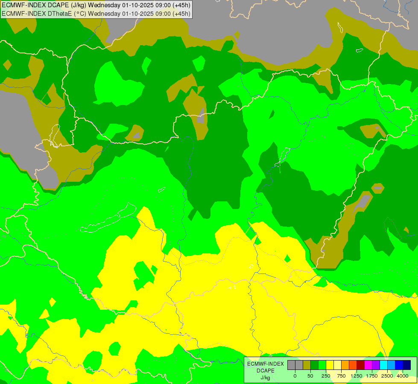Select the bright green legend swatch

coord(322,365)
